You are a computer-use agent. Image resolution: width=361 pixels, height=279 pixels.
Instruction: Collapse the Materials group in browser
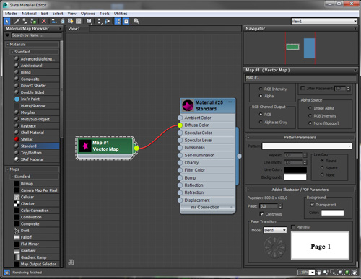(x=7, y=45)
